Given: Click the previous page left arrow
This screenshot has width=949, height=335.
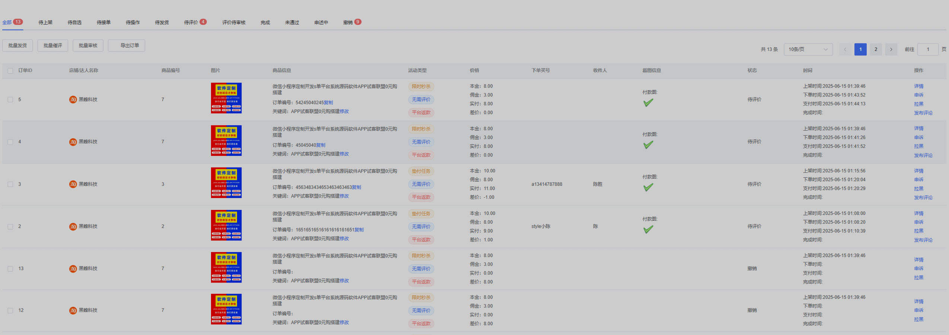Looking at the screenshot, I should pyautogui.click(x=845, y=50).
